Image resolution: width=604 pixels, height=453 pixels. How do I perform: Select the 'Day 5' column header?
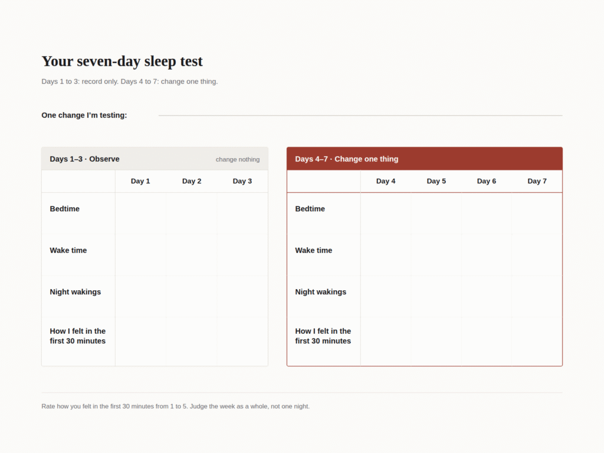(x=436, y=181)
